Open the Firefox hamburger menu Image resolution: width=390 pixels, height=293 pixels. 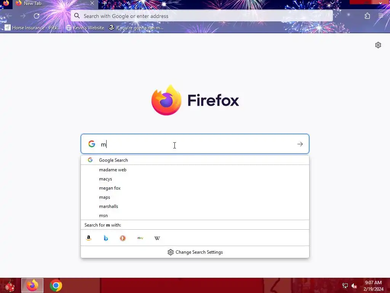click(x=381, y=16)
